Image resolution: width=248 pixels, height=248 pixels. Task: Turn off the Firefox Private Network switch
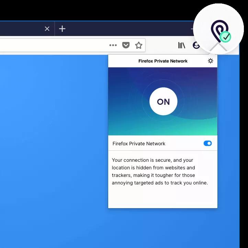[208, 144]
